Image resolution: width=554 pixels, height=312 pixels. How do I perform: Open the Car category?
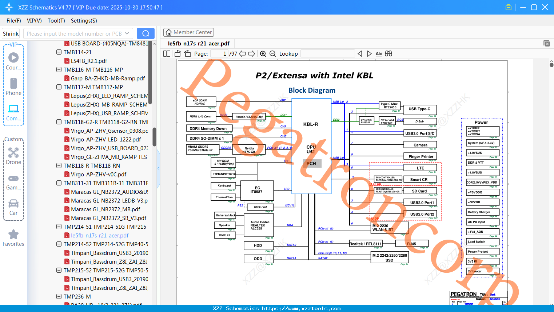pyautogui.click(x=13, y=207)
